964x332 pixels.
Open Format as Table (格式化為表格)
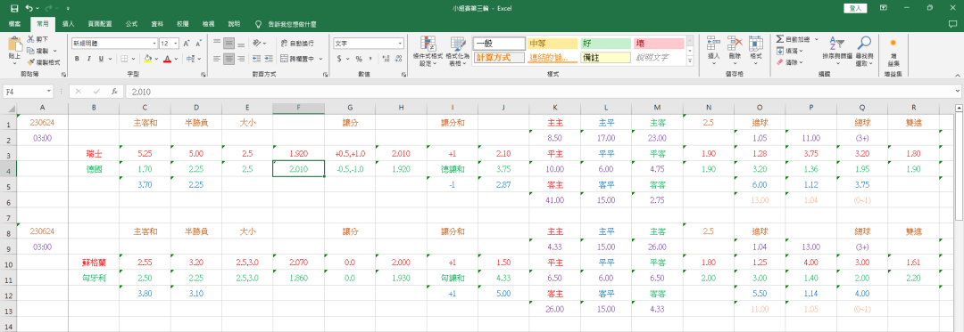point(459,51)
